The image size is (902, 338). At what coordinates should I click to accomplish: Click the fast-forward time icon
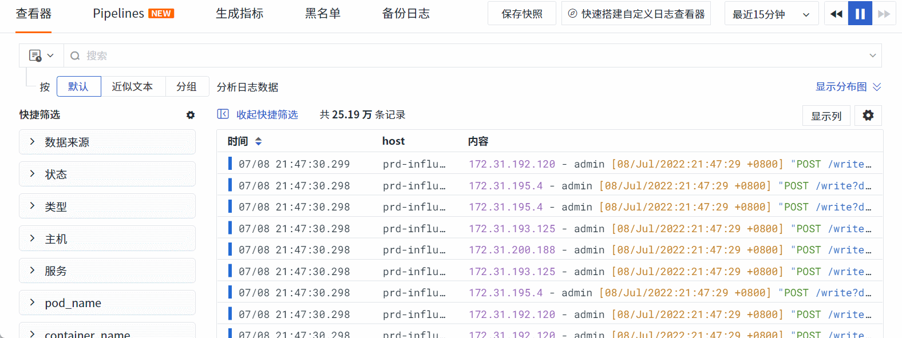884,14
